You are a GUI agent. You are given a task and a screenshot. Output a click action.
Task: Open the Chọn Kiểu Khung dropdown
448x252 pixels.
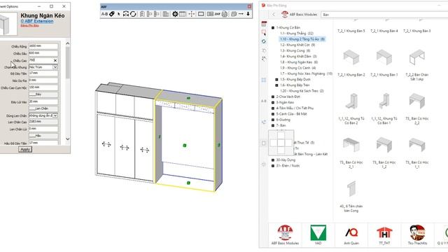coord(55,67)
